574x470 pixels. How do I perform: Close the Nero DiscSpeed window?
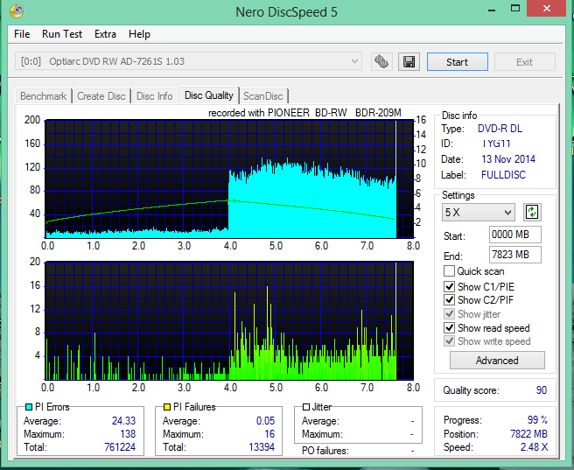pos(547,9)
